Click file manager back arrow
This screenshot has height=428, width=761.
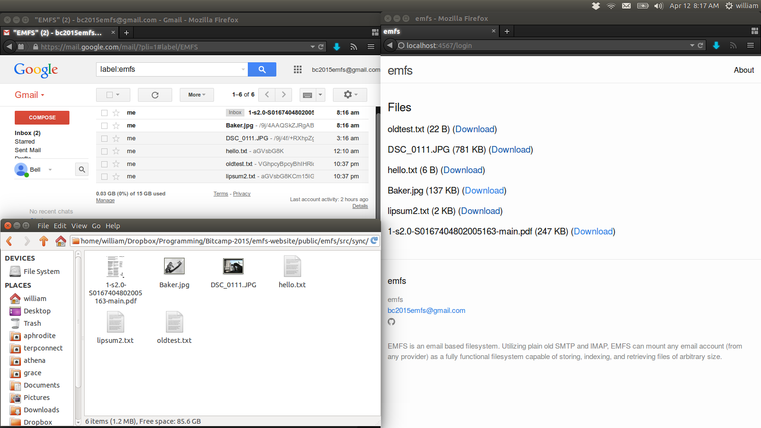(x=10, y=241)
